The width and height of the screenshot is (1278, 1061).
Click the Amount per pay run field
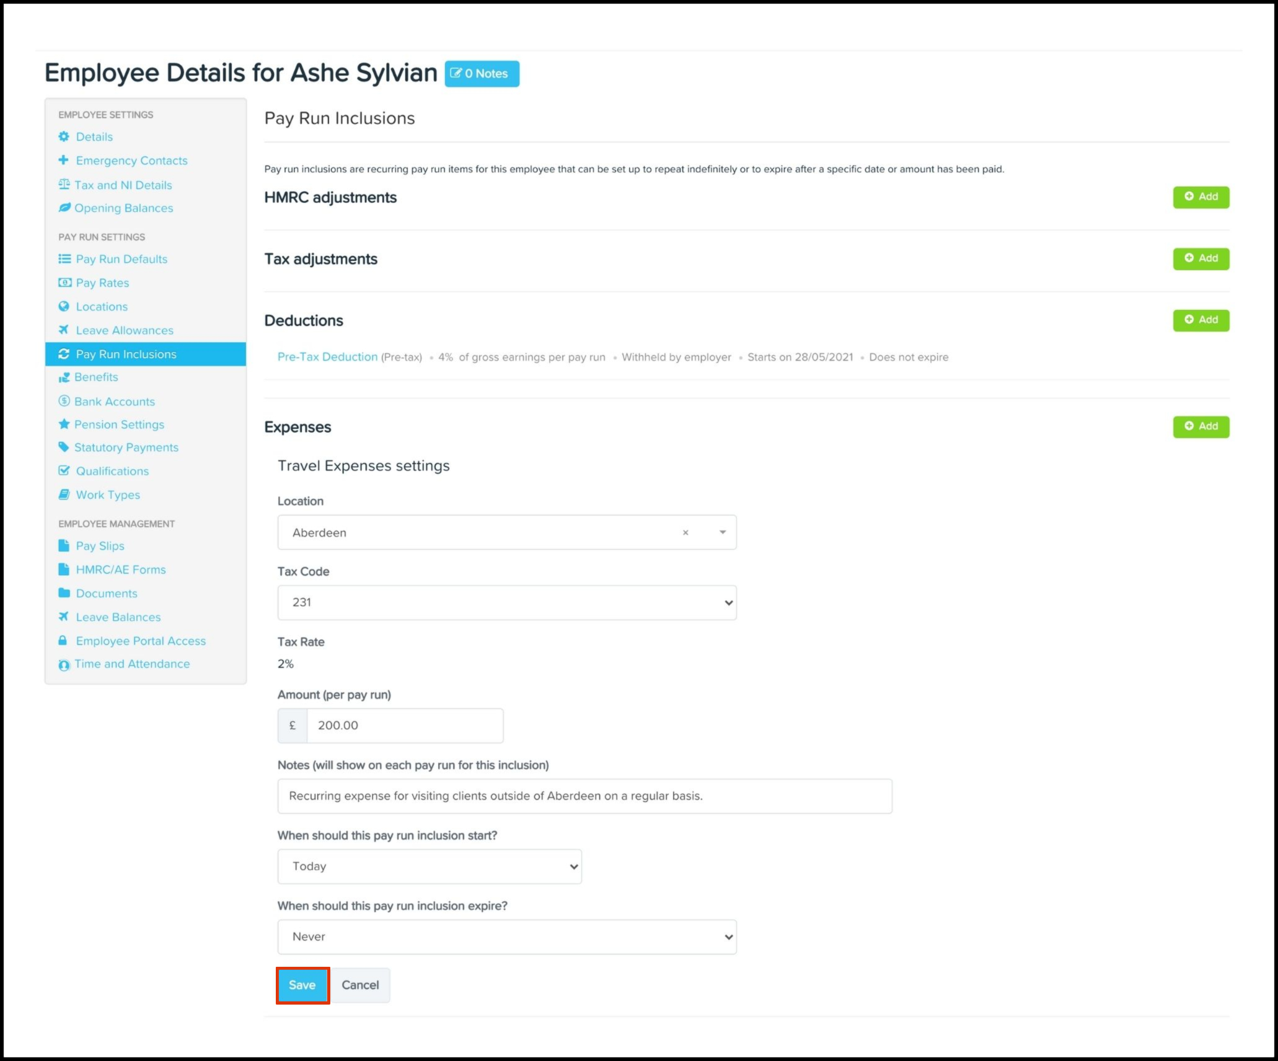[x=404, y=725]
